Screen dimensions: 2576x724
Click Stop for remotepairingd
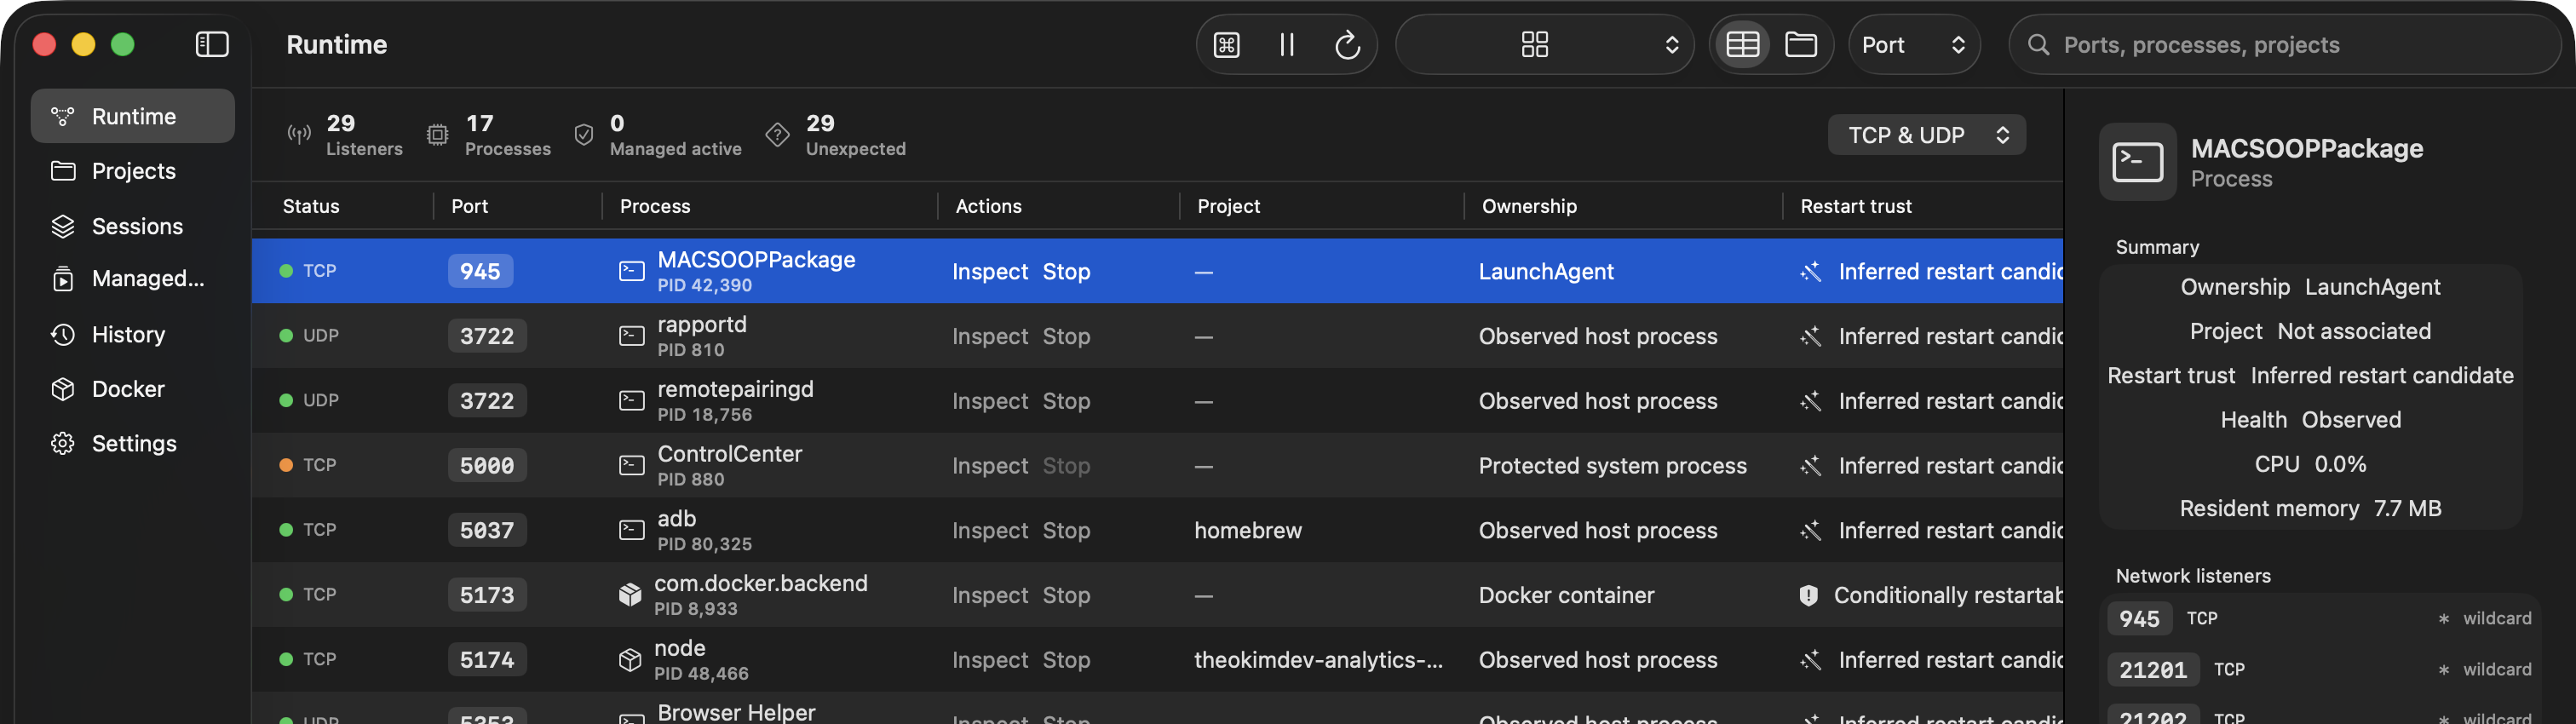[x=1066, y=402]
